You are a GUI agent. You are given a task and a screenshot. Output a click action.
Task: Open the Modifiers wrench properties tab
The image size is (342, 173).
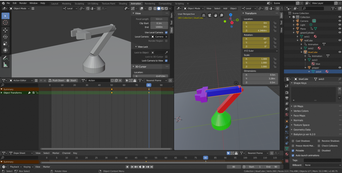287,127
